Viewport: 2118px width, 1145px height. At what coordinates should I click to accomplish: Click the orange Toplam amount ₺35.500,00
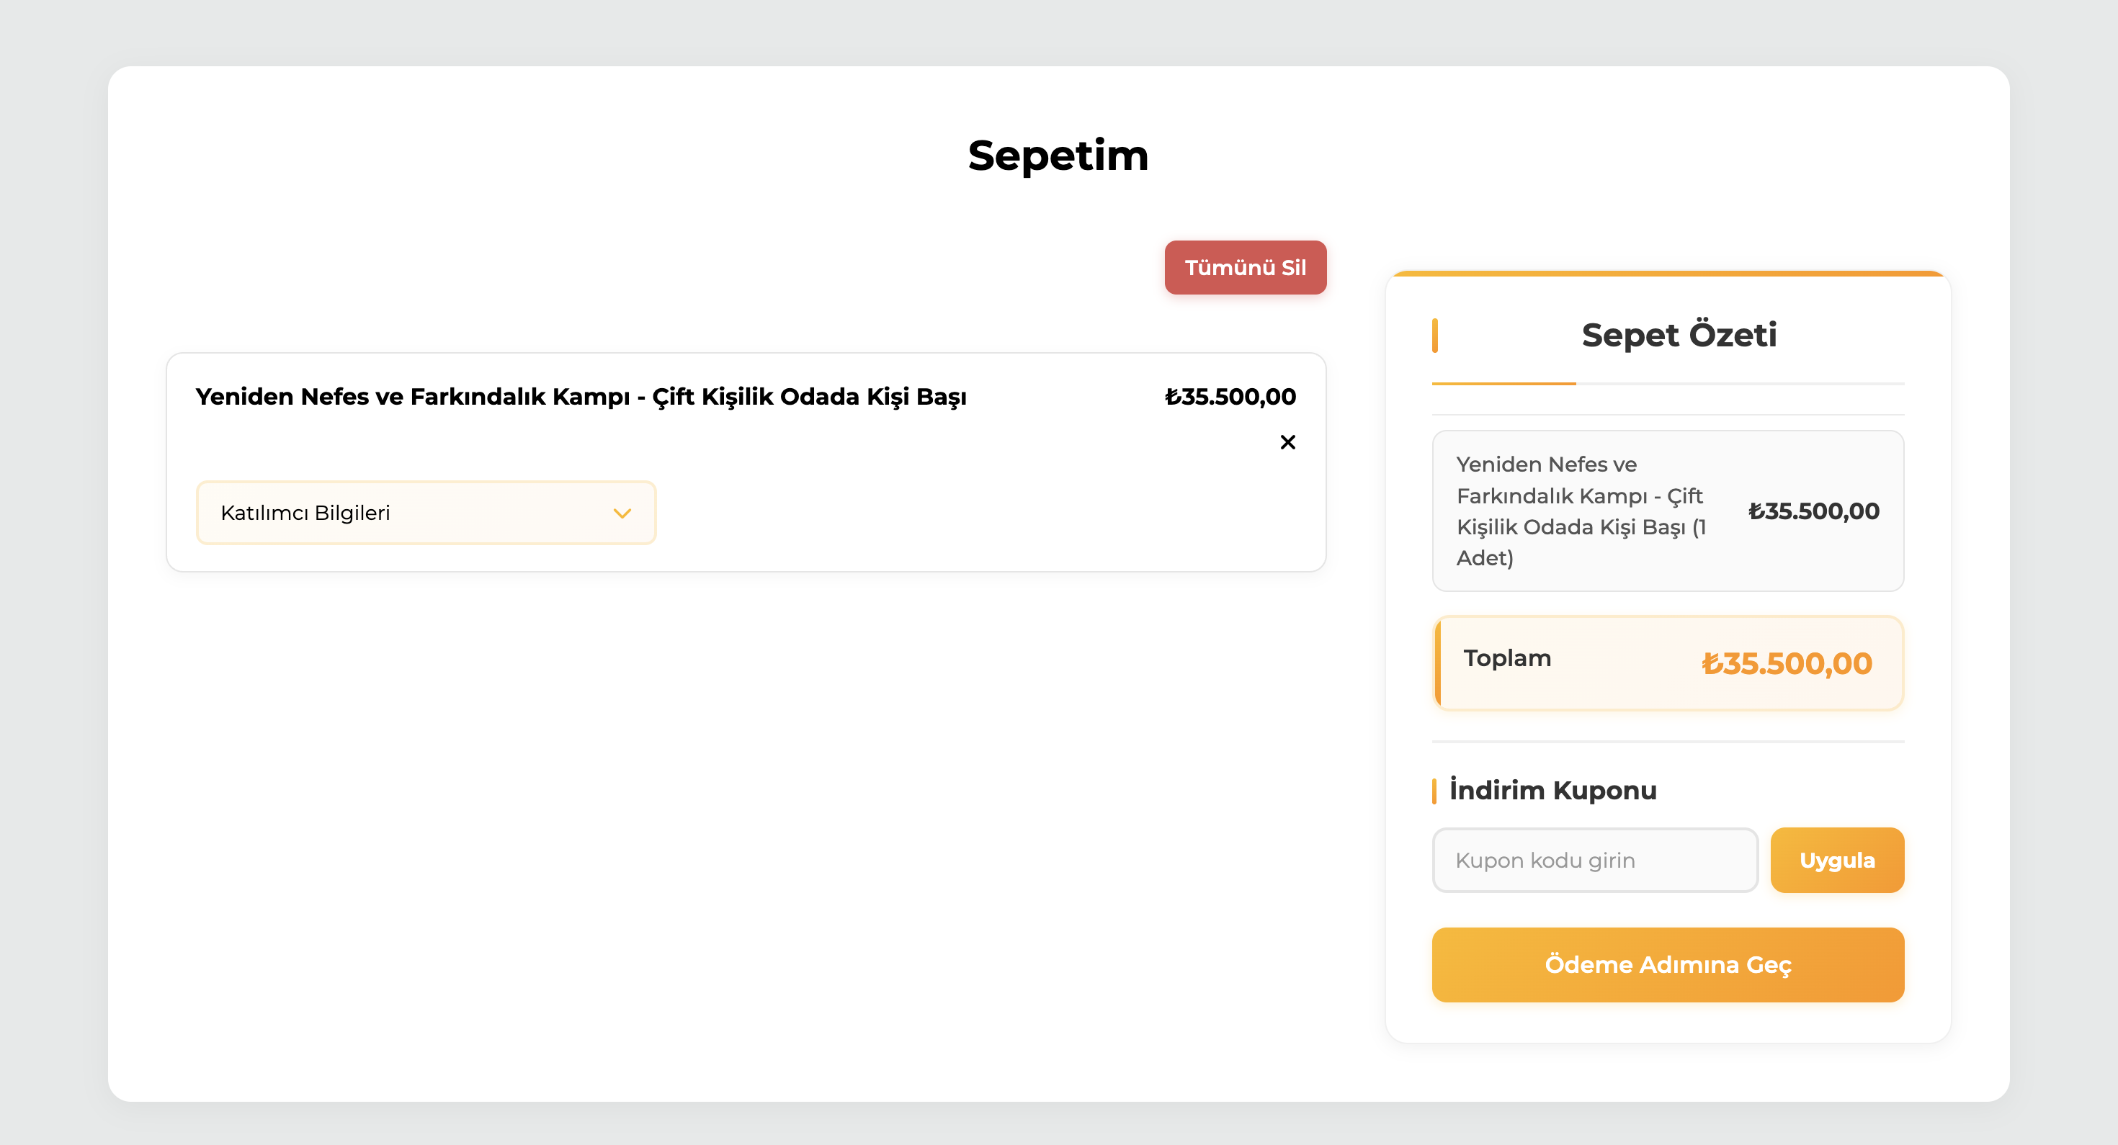coord(1786,663)
